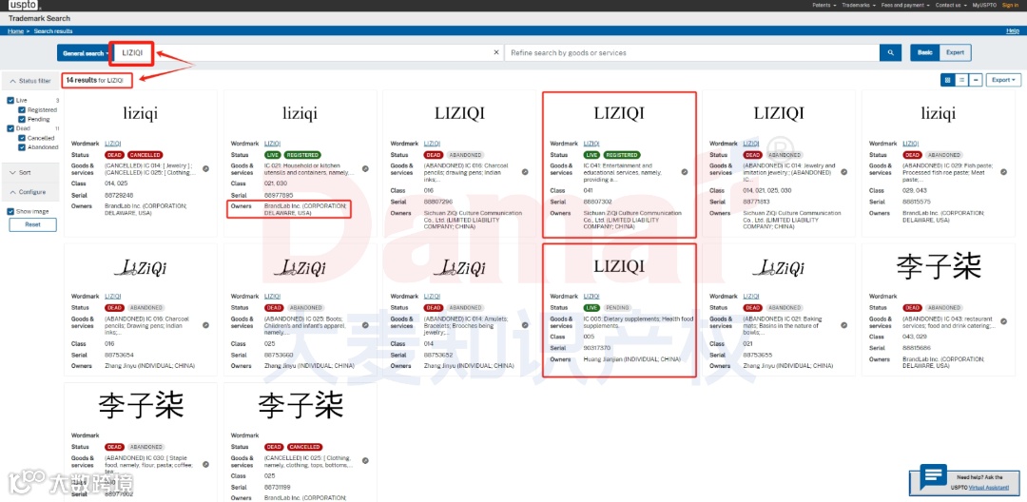
Task: Expand goods details icon for serial 88731199
Action: [365, 461]
